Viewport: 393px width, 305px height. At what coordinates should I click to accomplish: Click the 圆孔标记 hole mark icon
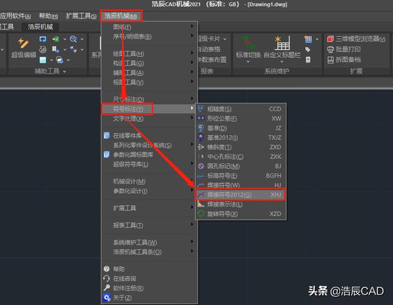pyautogui.click(x=201, y=166)
